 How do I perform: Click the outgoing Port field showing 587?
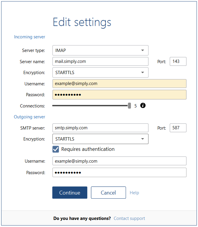(x=178, y=128)
